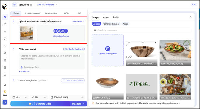Click the pencil icon to rename Sofa.webp

pyautogui.click(x=31, y=5)
